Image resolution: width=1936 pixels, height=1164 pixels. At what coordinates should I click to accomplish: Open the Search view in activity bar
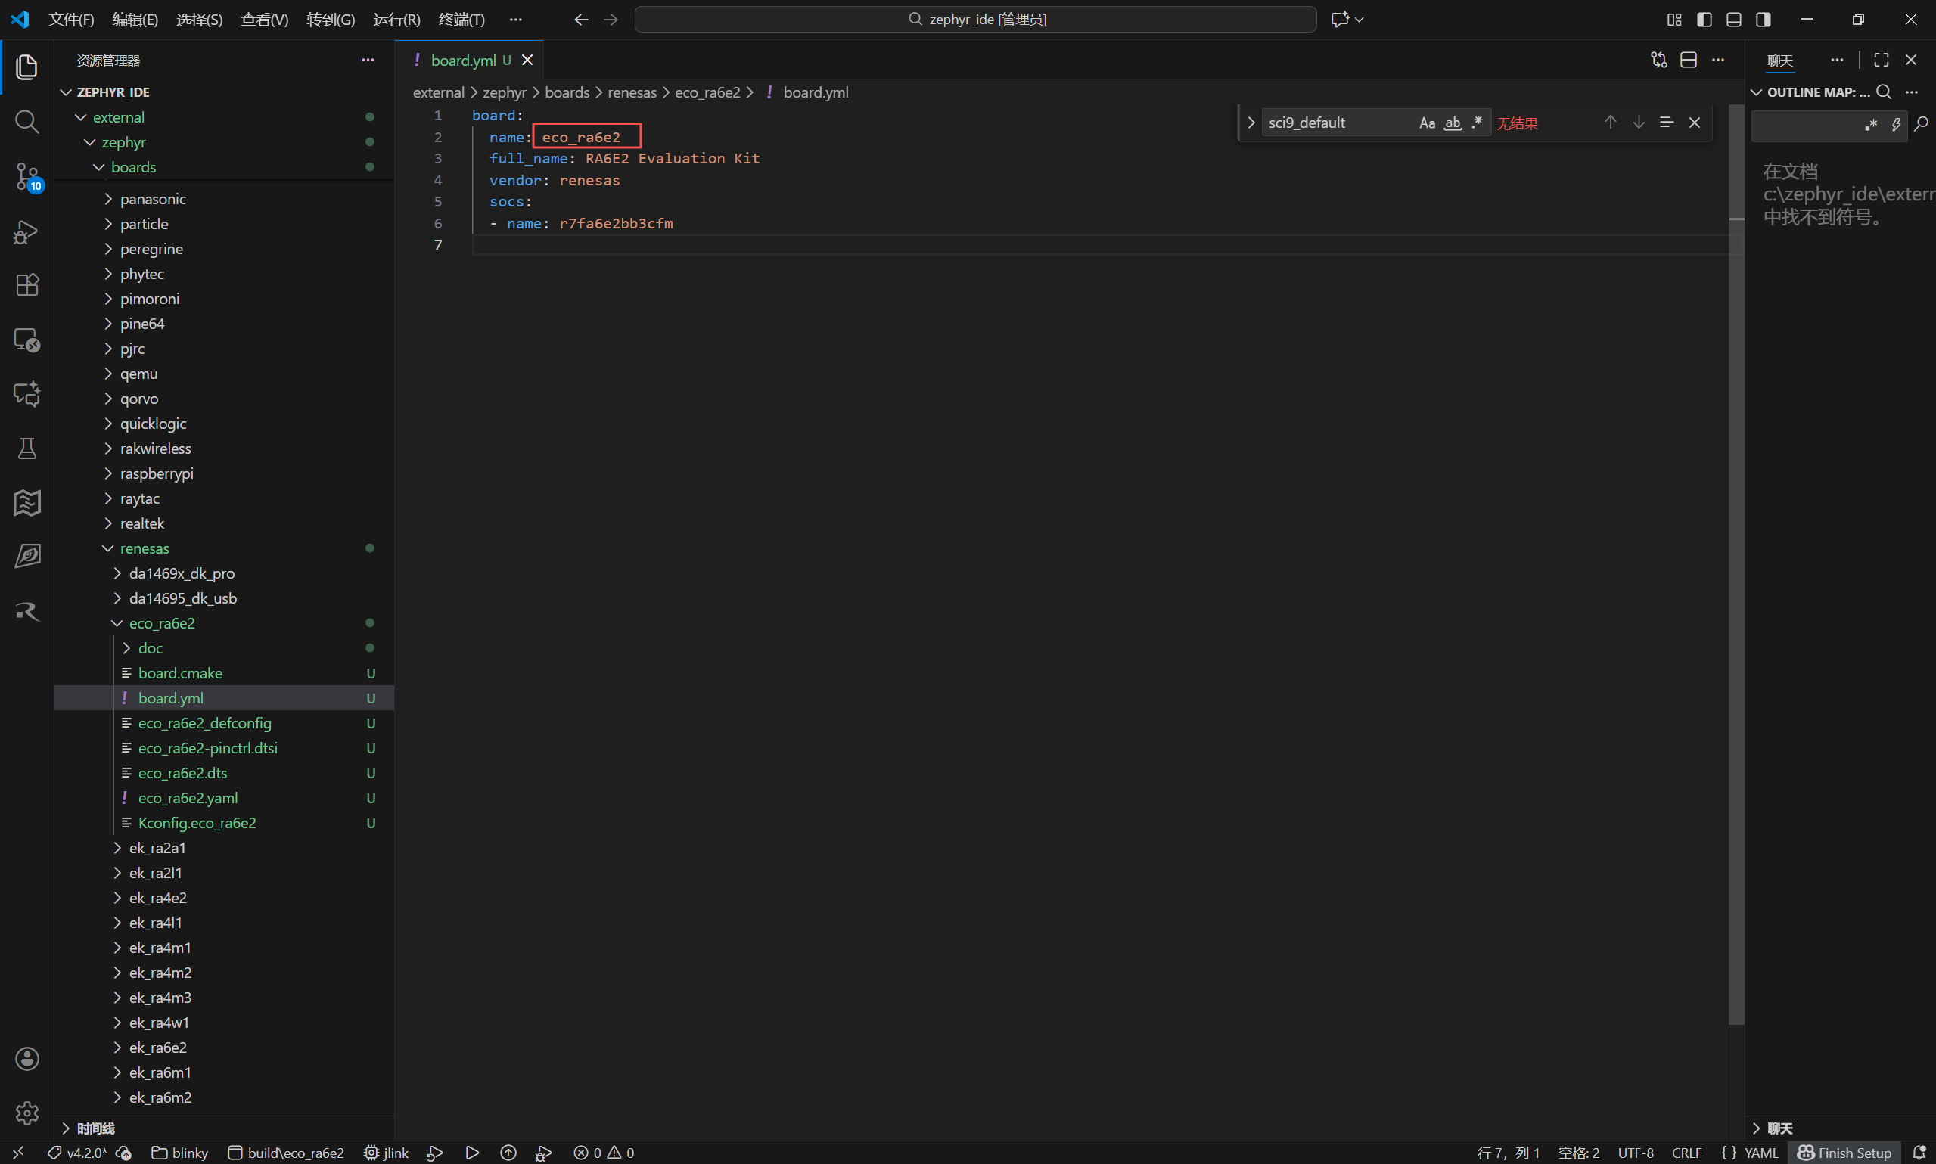(x=26, y=122)
